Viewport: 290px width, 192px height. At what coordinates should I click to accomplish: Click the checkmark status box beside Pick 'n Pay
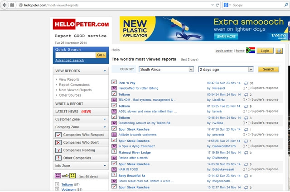coord(114,83)
